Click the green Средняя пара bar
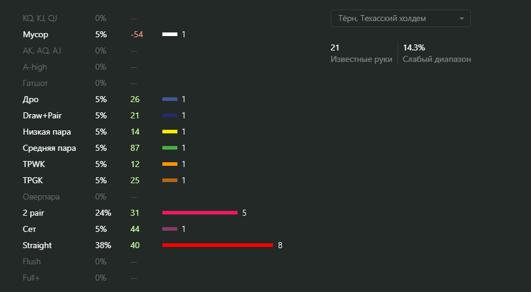Viewport: 531px width, 292px height. [170, 148]
